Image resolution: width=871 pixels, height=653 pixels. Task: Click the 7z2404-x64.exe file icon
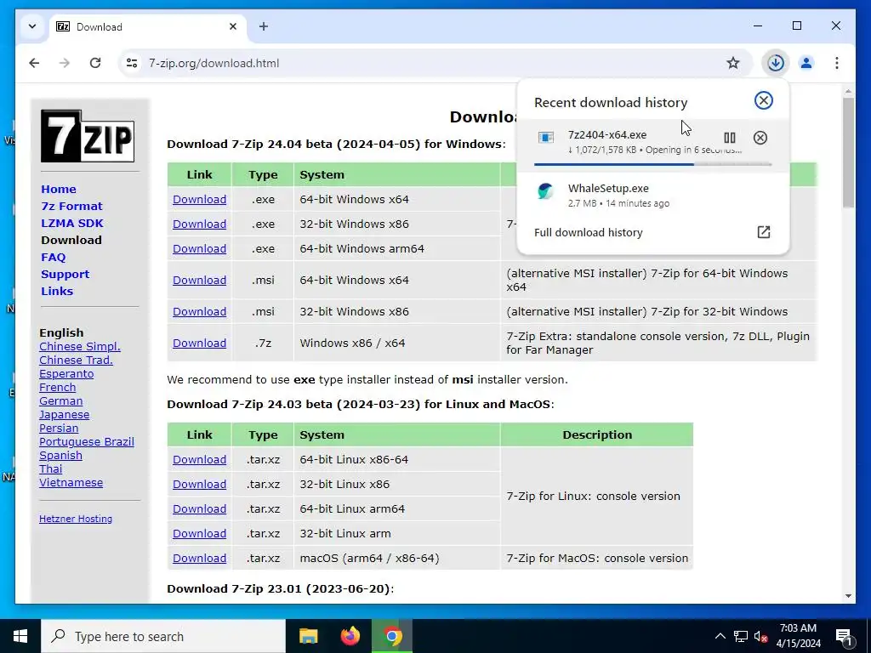[546, 138]
